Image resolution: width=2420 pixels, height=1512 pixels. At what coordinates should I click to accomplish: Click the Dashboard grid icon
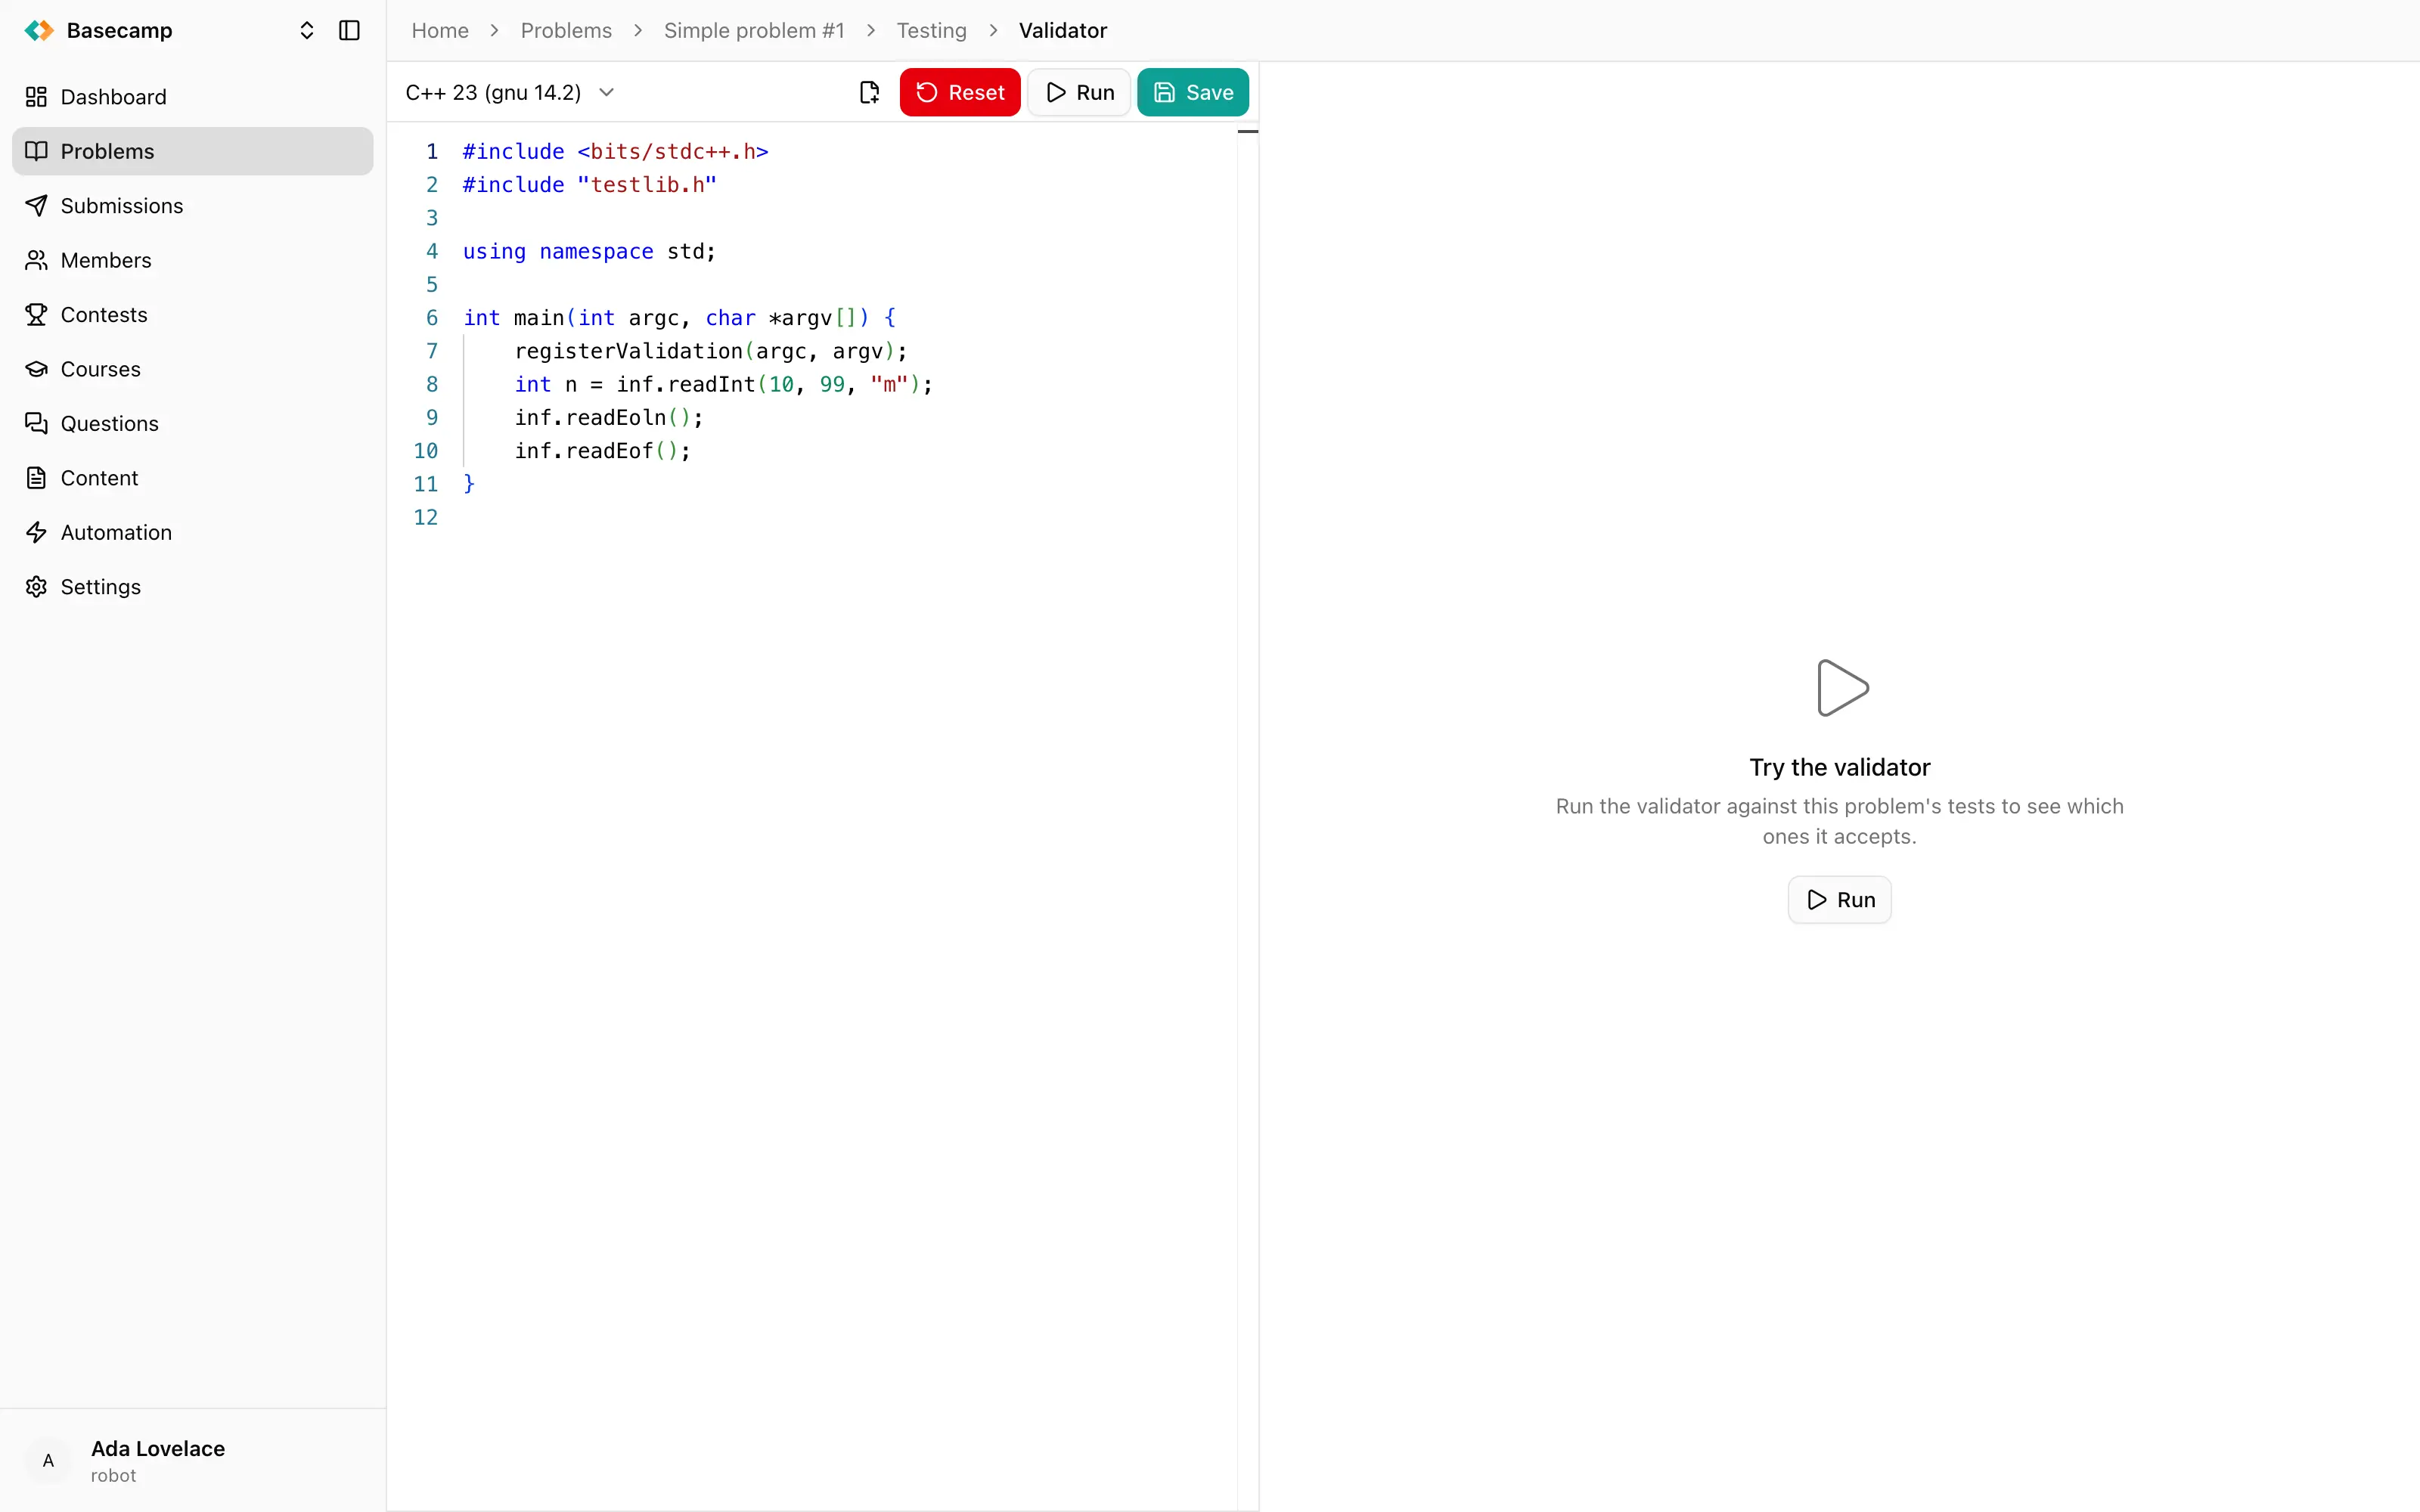tap(36, 97)
